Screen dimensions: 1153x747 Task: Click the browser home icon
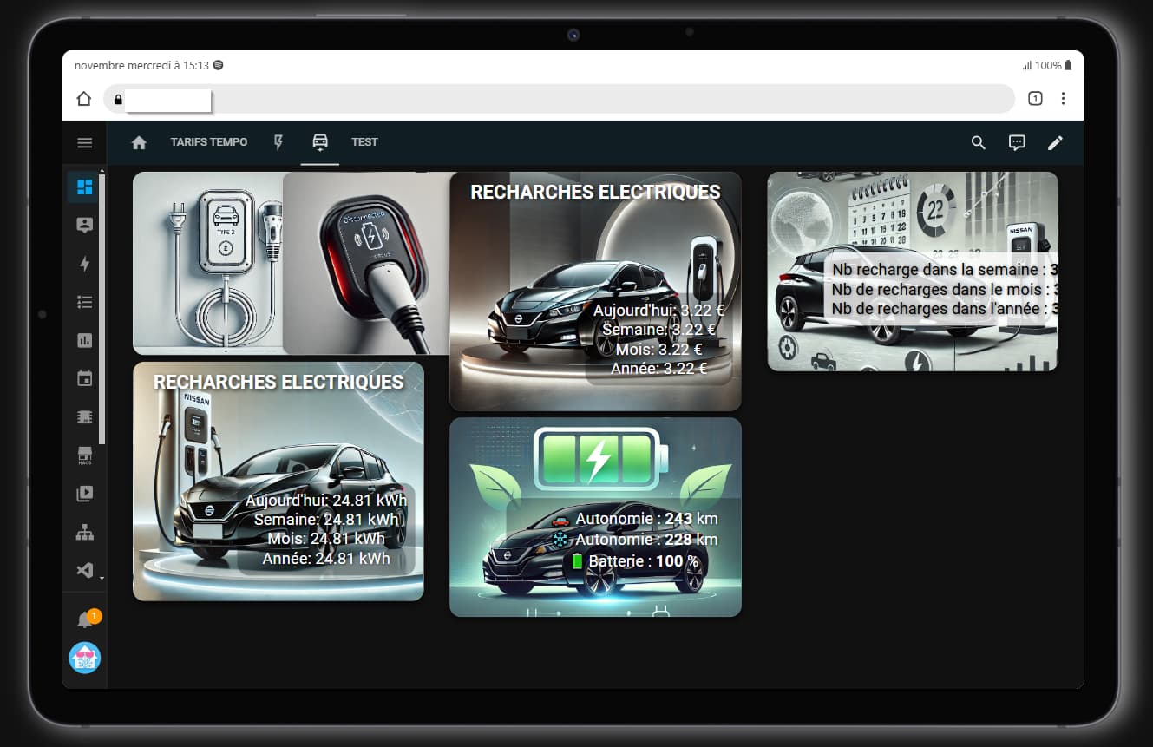pos(83,99)
